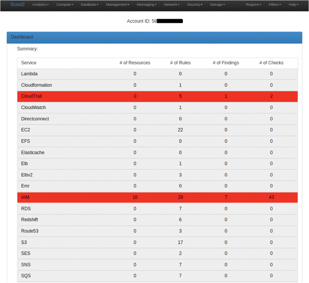Click Redshift rules value 6
309x283 pixels.
click(181, 220)
